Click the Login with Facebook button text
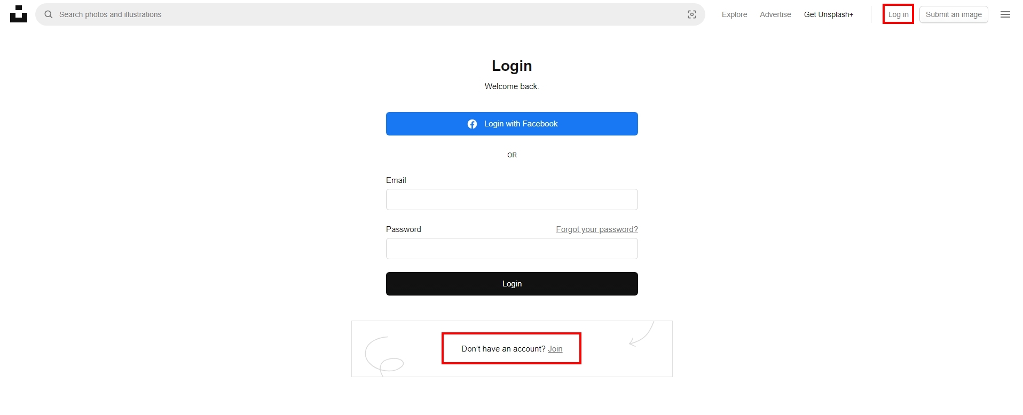Viewport: 1023px width, 415px height. (521, 124)
